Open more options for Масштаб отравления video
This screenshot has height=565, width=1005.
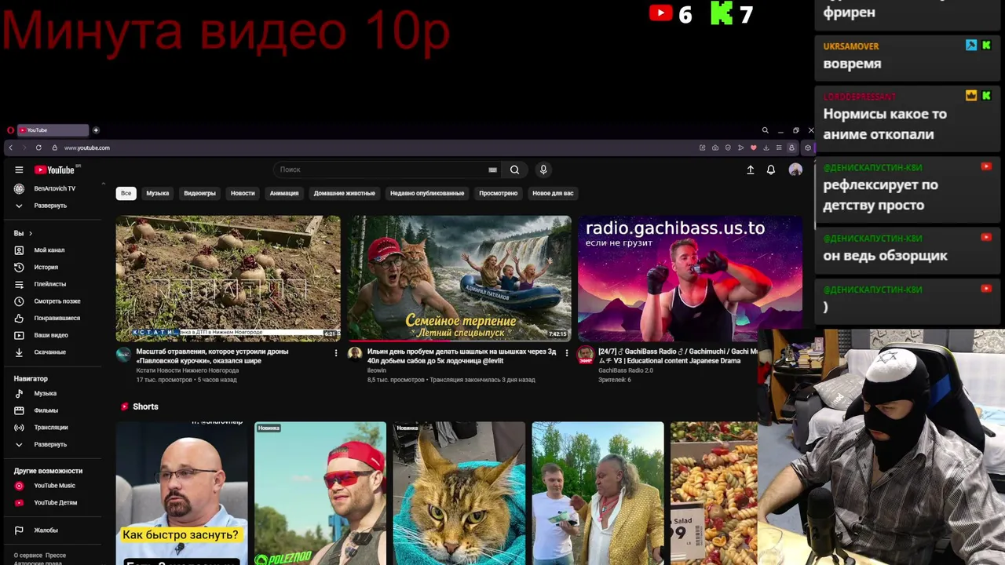click(x=336, y=353)
